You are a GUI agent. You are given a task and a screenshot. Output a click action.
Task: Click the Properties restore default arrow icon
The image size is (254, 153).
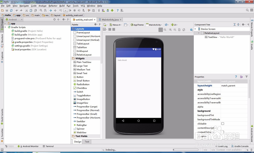point(241,77)
